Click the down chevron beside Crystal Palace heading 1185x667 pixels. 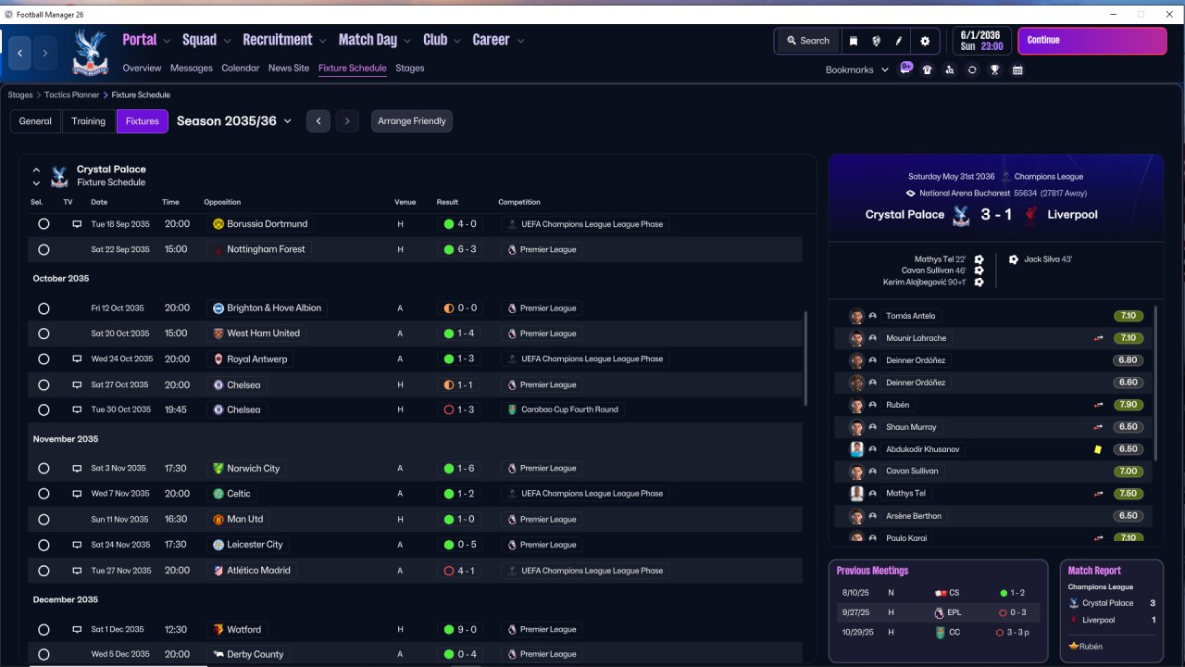(36, 183)
